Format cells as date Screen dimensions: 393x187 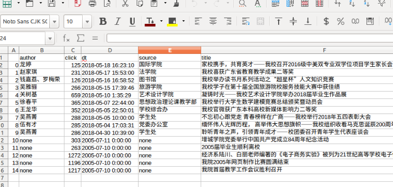pos(370,21)
